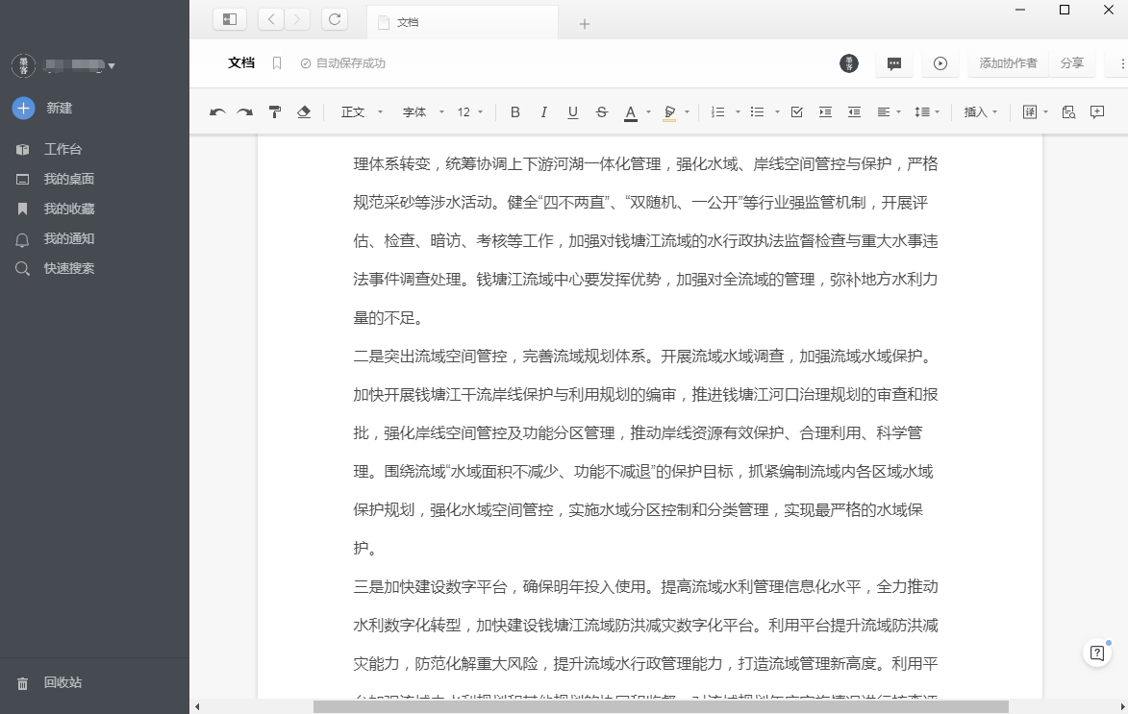This screenshot has width=1128, height=714.
Task: Start presentation with the play icon
Action: tap(940, 63)
